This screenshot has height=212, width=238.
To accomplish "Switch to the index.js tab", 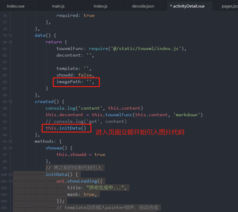I will tap(100, 6).
